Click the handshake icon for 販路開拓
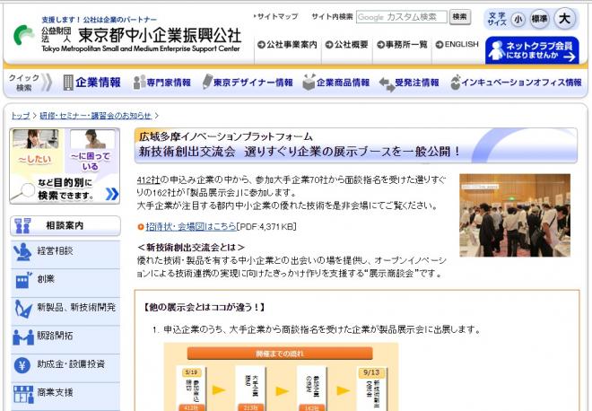Image resolution: width=592 pixels, height=411 pixels. click(23, 337)
